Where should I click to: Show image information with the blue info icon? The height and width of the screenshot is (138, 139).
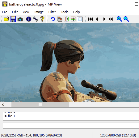(29, 19)
